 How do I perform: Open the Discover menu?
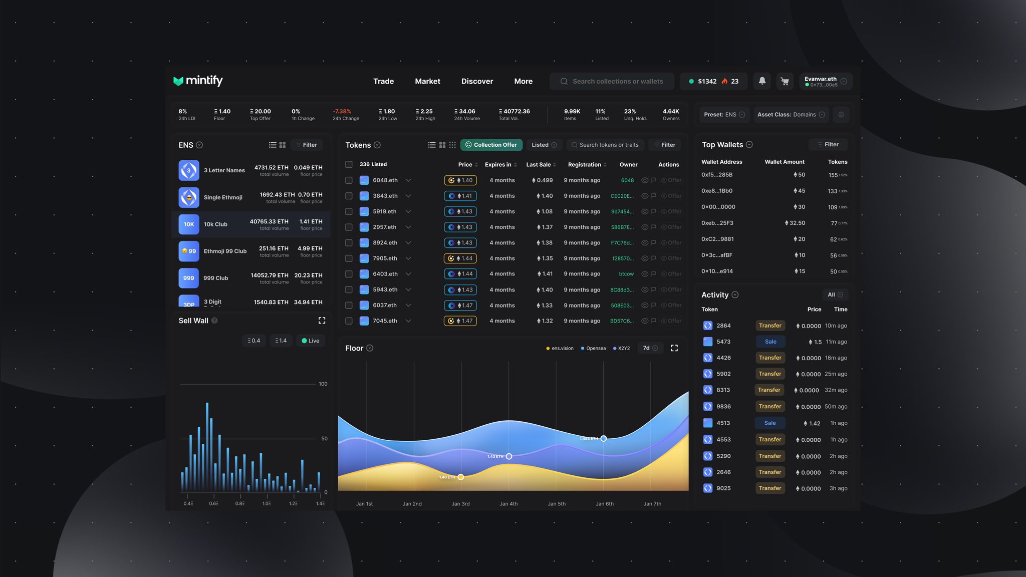click(x=477, y=81)
